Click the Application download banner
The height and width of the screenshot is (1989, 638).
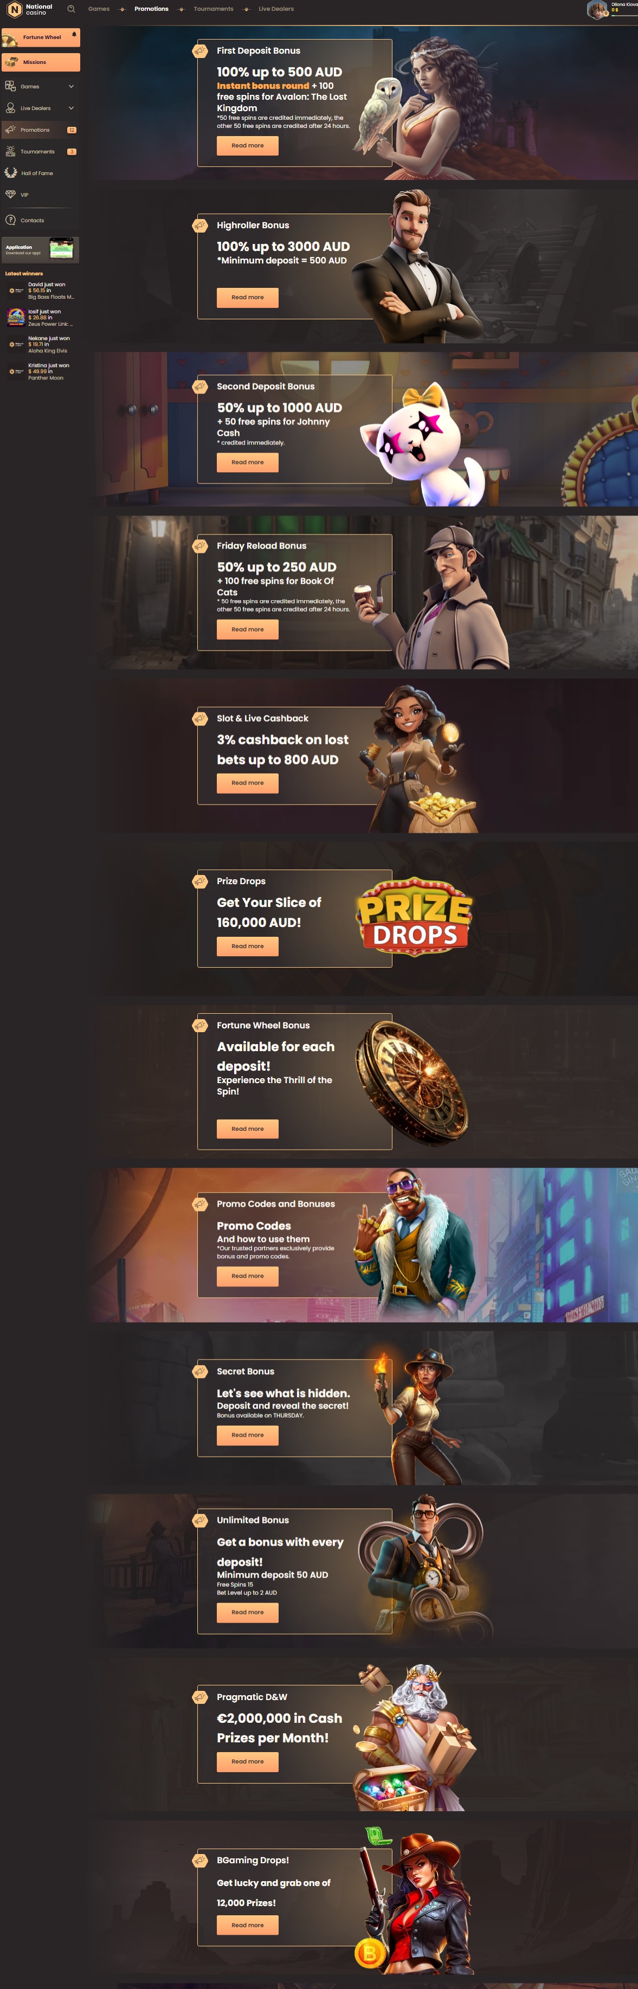[41, 249]
